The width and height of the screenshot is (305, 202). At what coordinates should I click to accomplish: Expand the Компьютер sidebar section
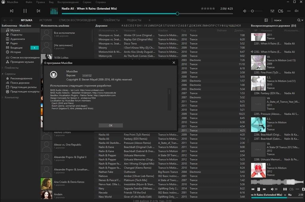pyautogui.click(x=3, y=97)
